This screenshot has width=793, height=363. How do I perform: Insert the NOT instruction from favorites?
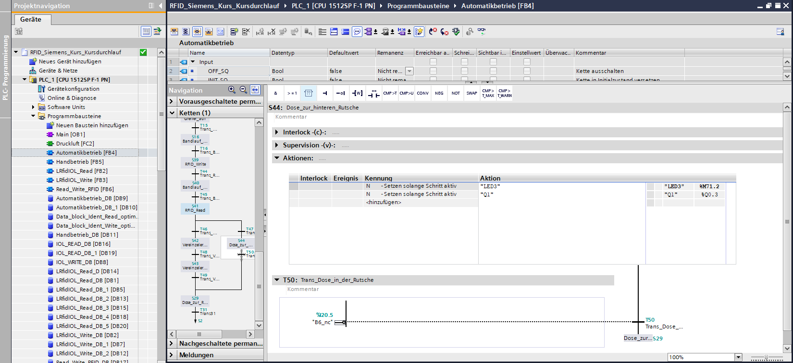pos(456,93)
